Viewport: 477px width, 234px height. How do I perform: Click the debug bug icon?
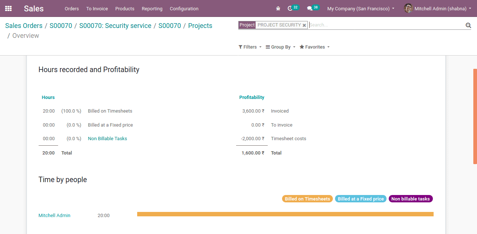(278, 8)
